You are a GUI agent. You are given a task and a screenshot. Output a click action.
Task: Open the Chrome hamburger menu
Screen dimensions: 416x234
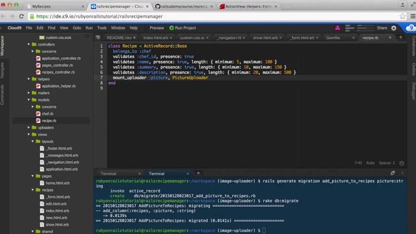tap(413, 16)
